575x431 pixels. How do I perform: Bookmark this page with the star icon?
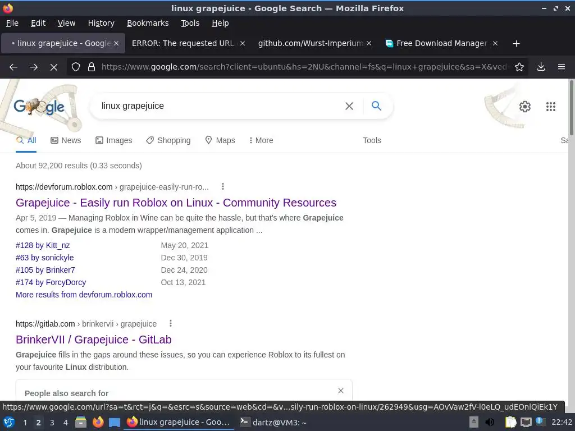tap(519, 67)
